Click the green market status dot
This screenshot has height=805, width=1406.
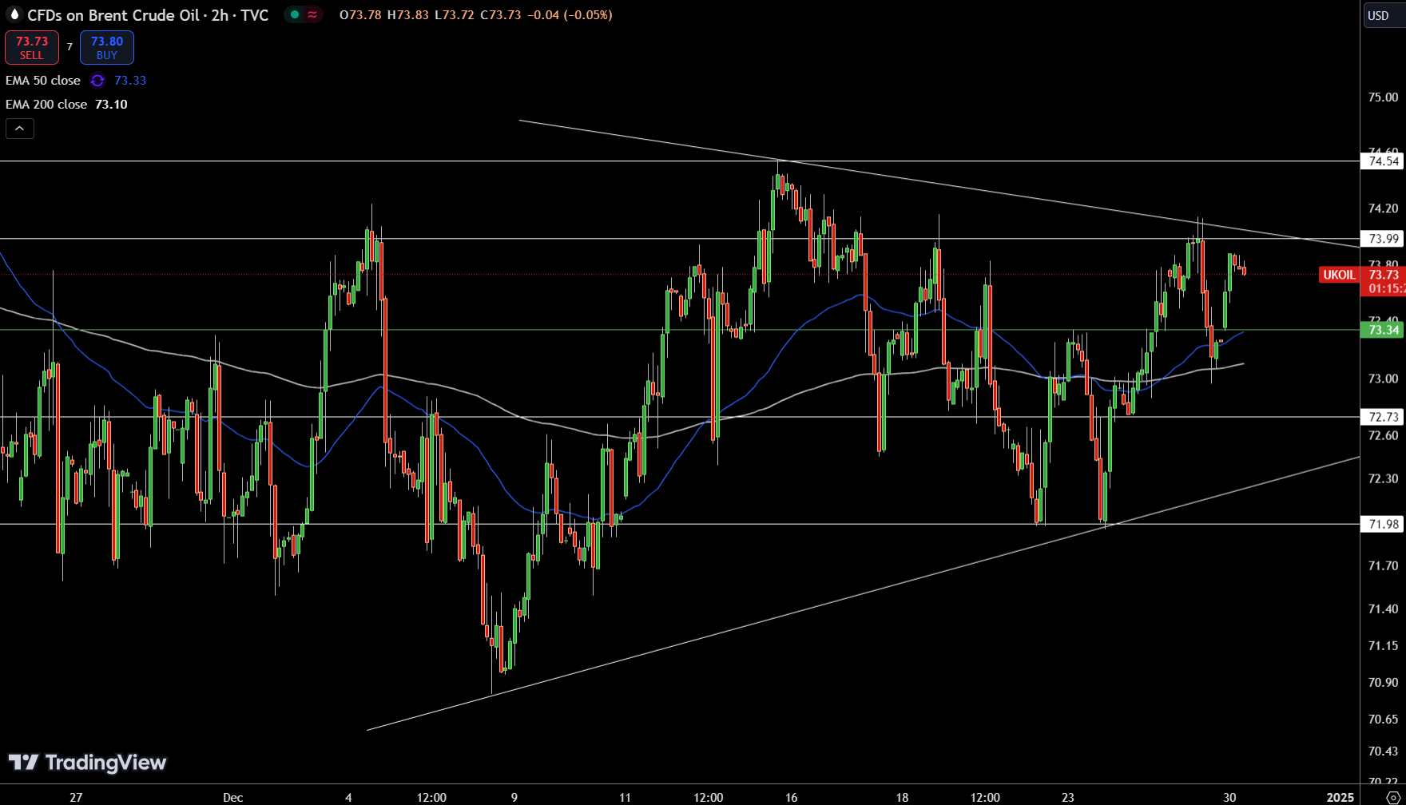coord(295,14)
